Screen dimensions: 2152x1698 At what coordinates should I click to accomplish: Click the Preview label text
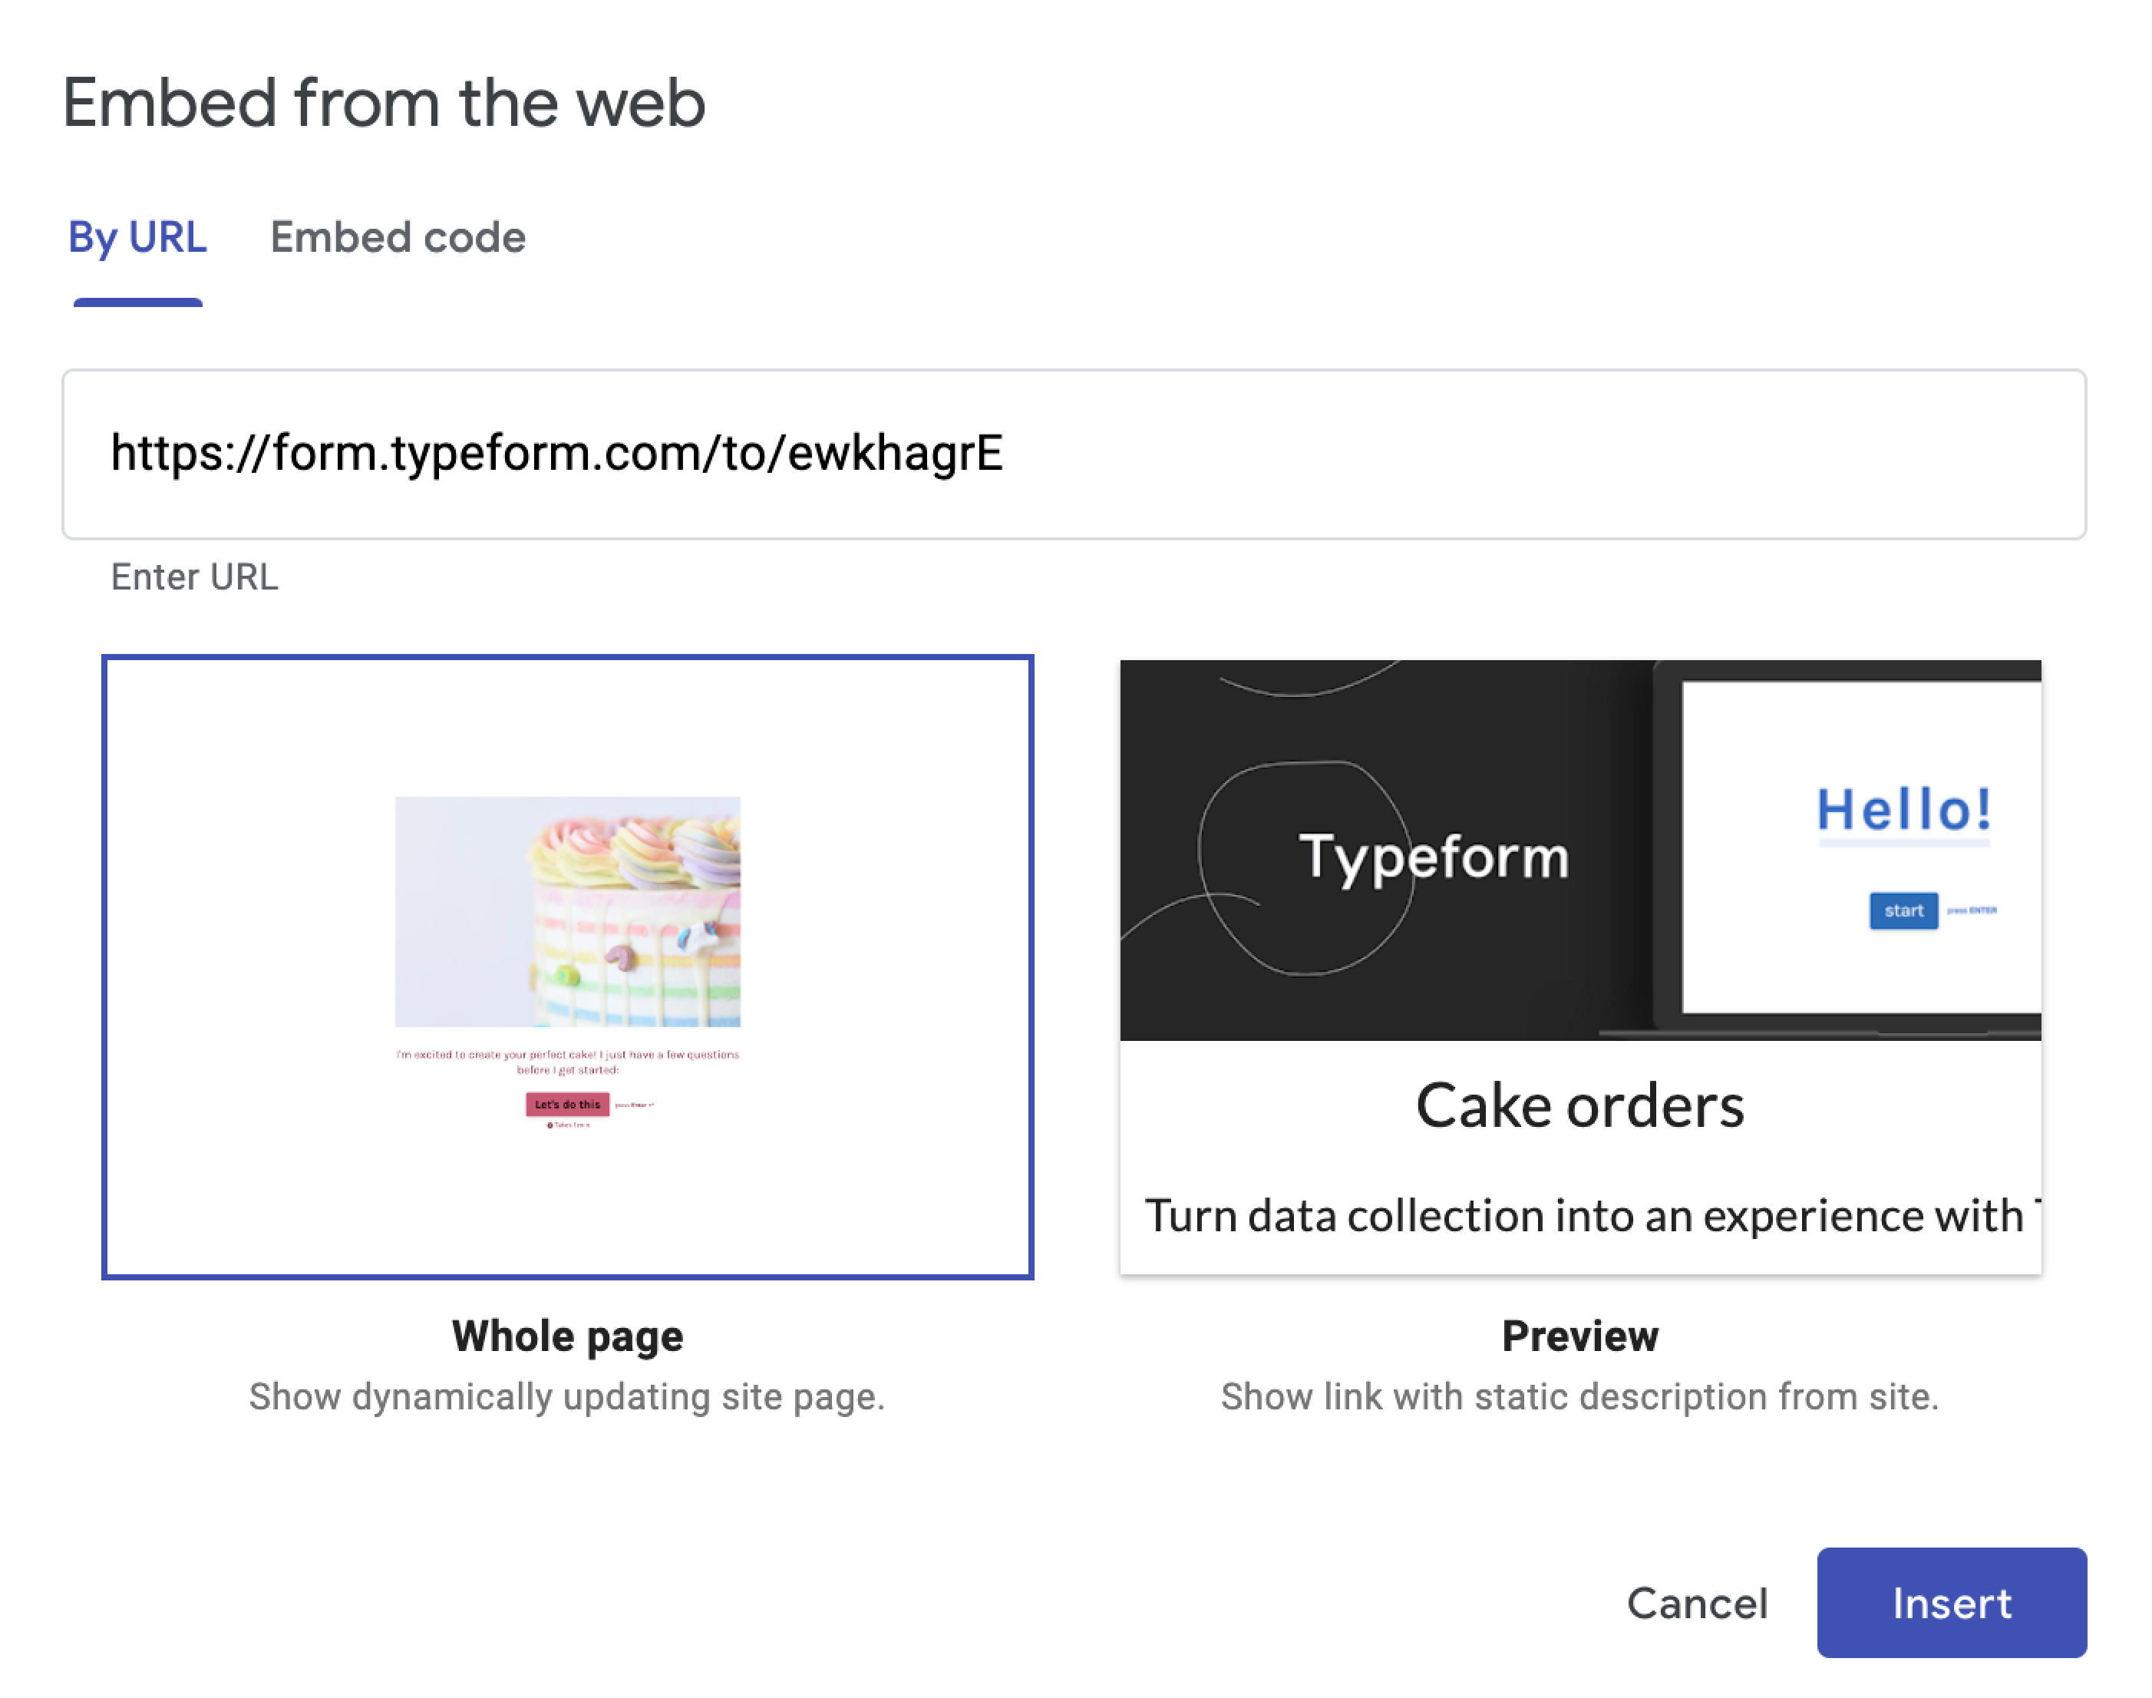(1579, 1336)
